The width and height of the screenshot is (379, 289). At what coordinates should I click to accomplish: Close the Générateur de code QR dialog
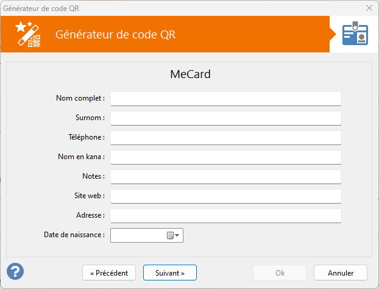click(369, 8)
